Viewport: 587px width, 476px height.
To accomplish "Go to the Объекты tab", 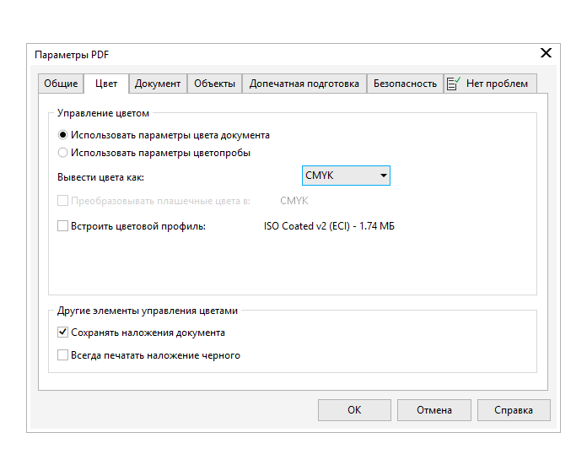I will pyautogui.click(x=214, y=84).
